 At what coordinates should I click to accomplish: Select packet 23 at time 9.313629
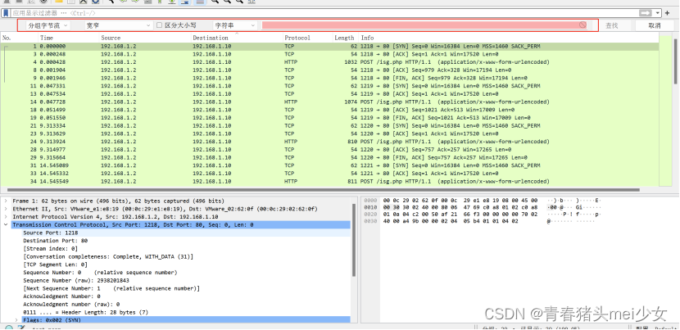coord(329,133)
